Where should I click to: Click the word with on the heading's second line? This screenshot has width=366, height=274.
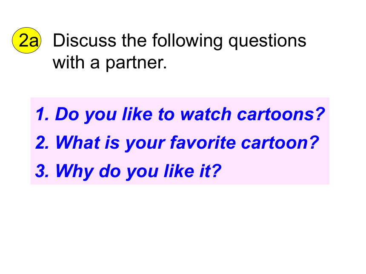point(69,62)
